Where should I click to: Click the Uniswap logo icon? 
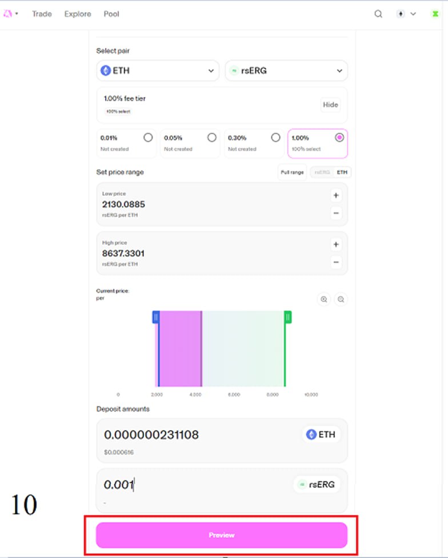(9, 14)
